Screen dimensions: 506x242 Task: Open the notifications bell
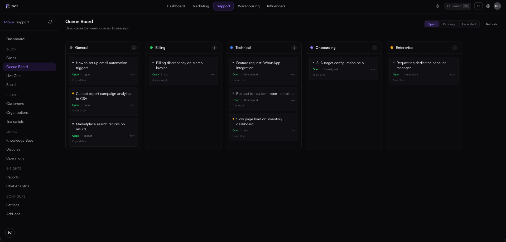tap(50, 22)
